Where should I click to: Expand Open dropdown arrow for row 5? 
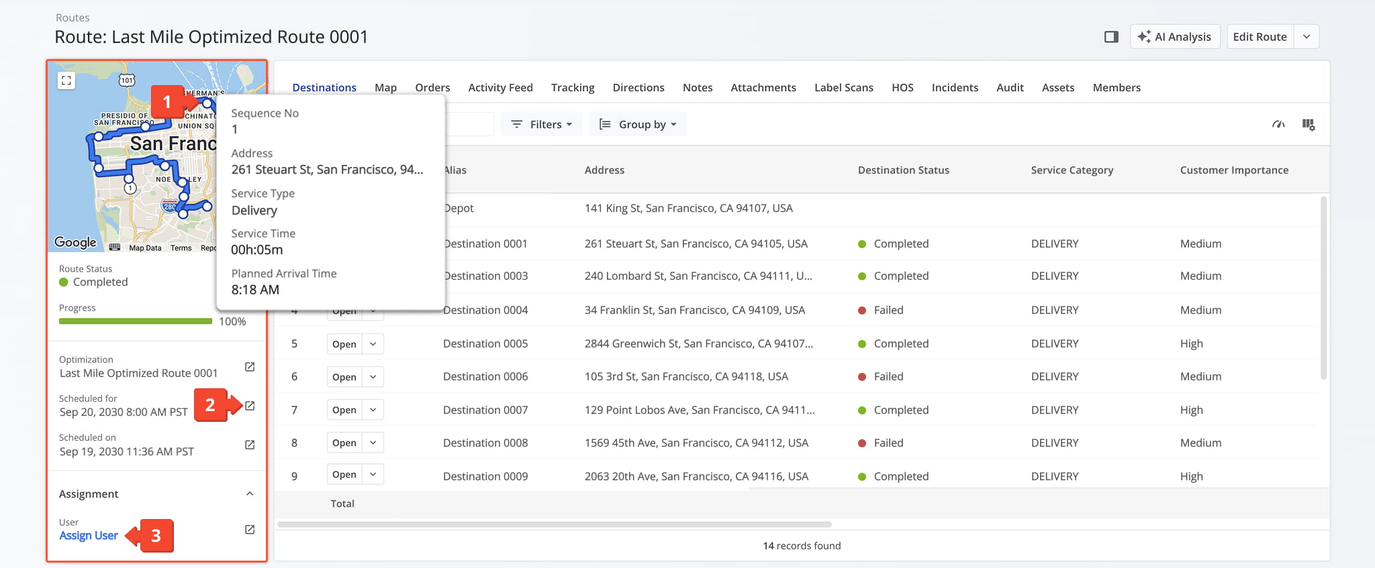(x=373, y=344)
